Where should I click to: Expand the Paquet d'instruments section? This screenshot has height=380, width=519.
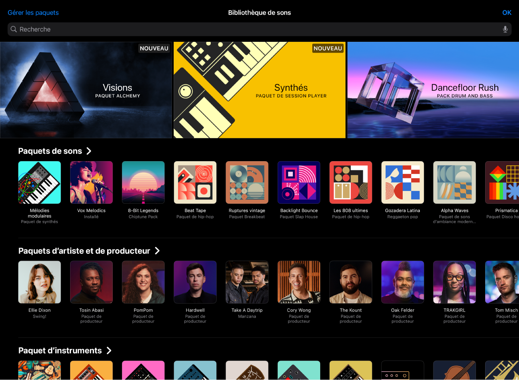point(65,351)
